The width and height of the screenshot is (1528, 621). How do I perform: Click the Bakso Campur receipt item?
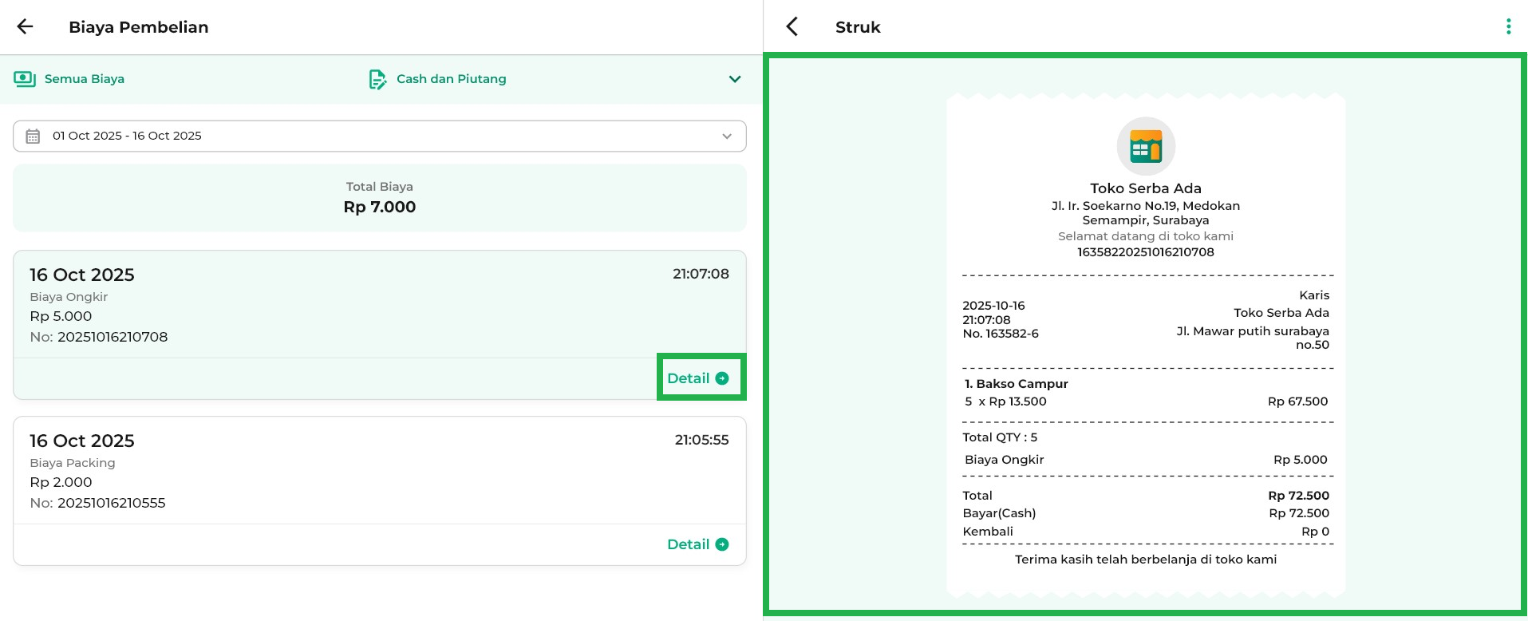[x=1022, y=384]
